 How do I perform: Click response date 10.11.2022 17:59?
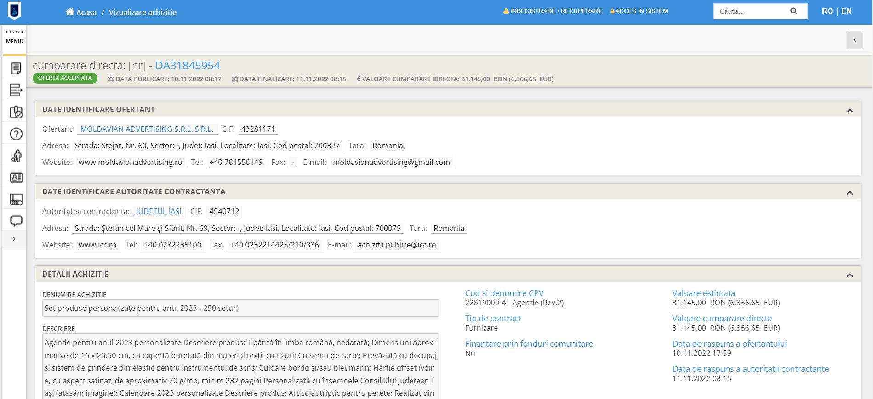(702, 353)
